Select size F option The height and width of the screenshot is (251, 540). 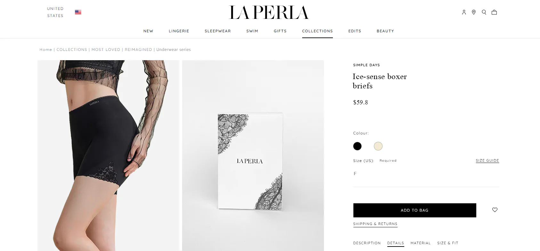[355, 174]
